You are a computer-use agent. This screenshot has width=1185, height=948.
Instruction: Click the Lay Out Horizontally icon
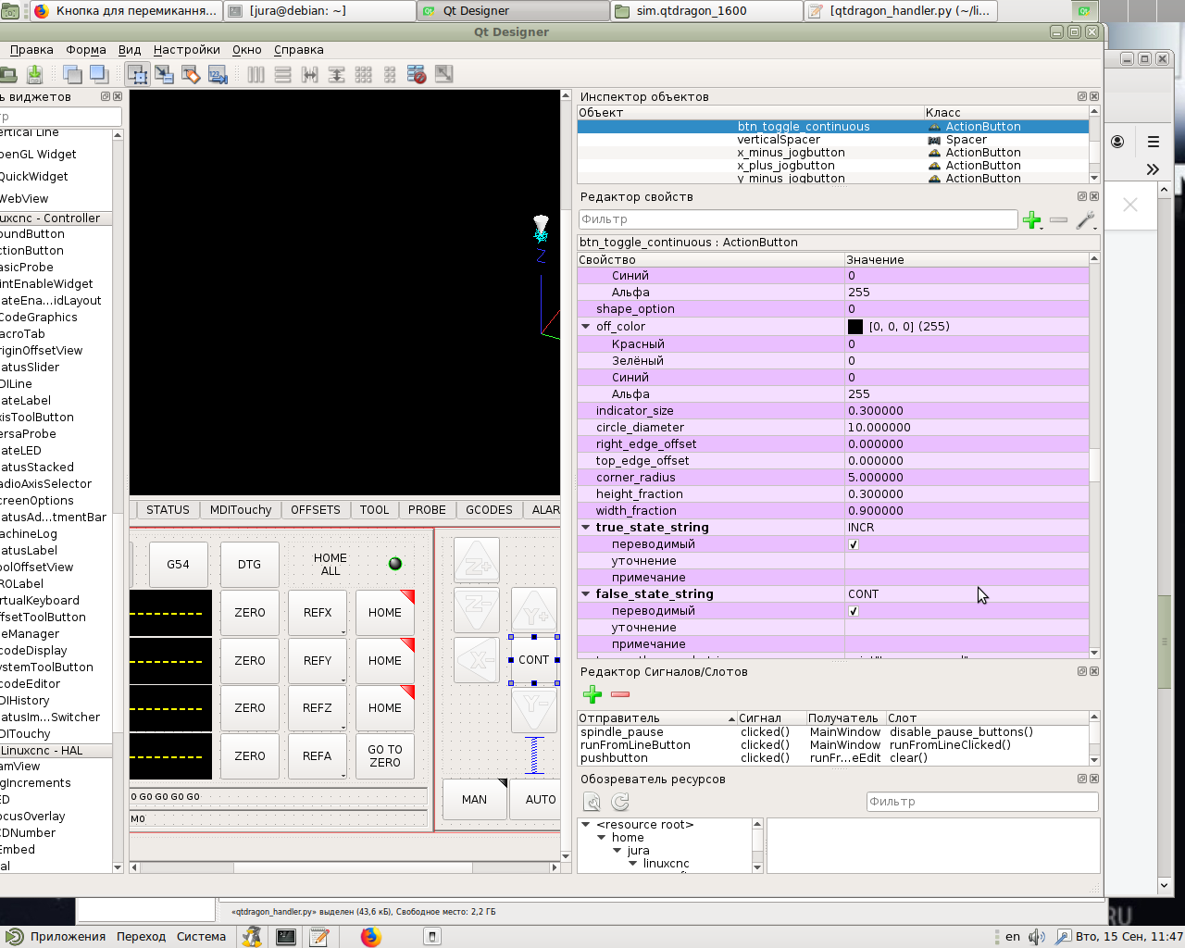click(256, 74)
